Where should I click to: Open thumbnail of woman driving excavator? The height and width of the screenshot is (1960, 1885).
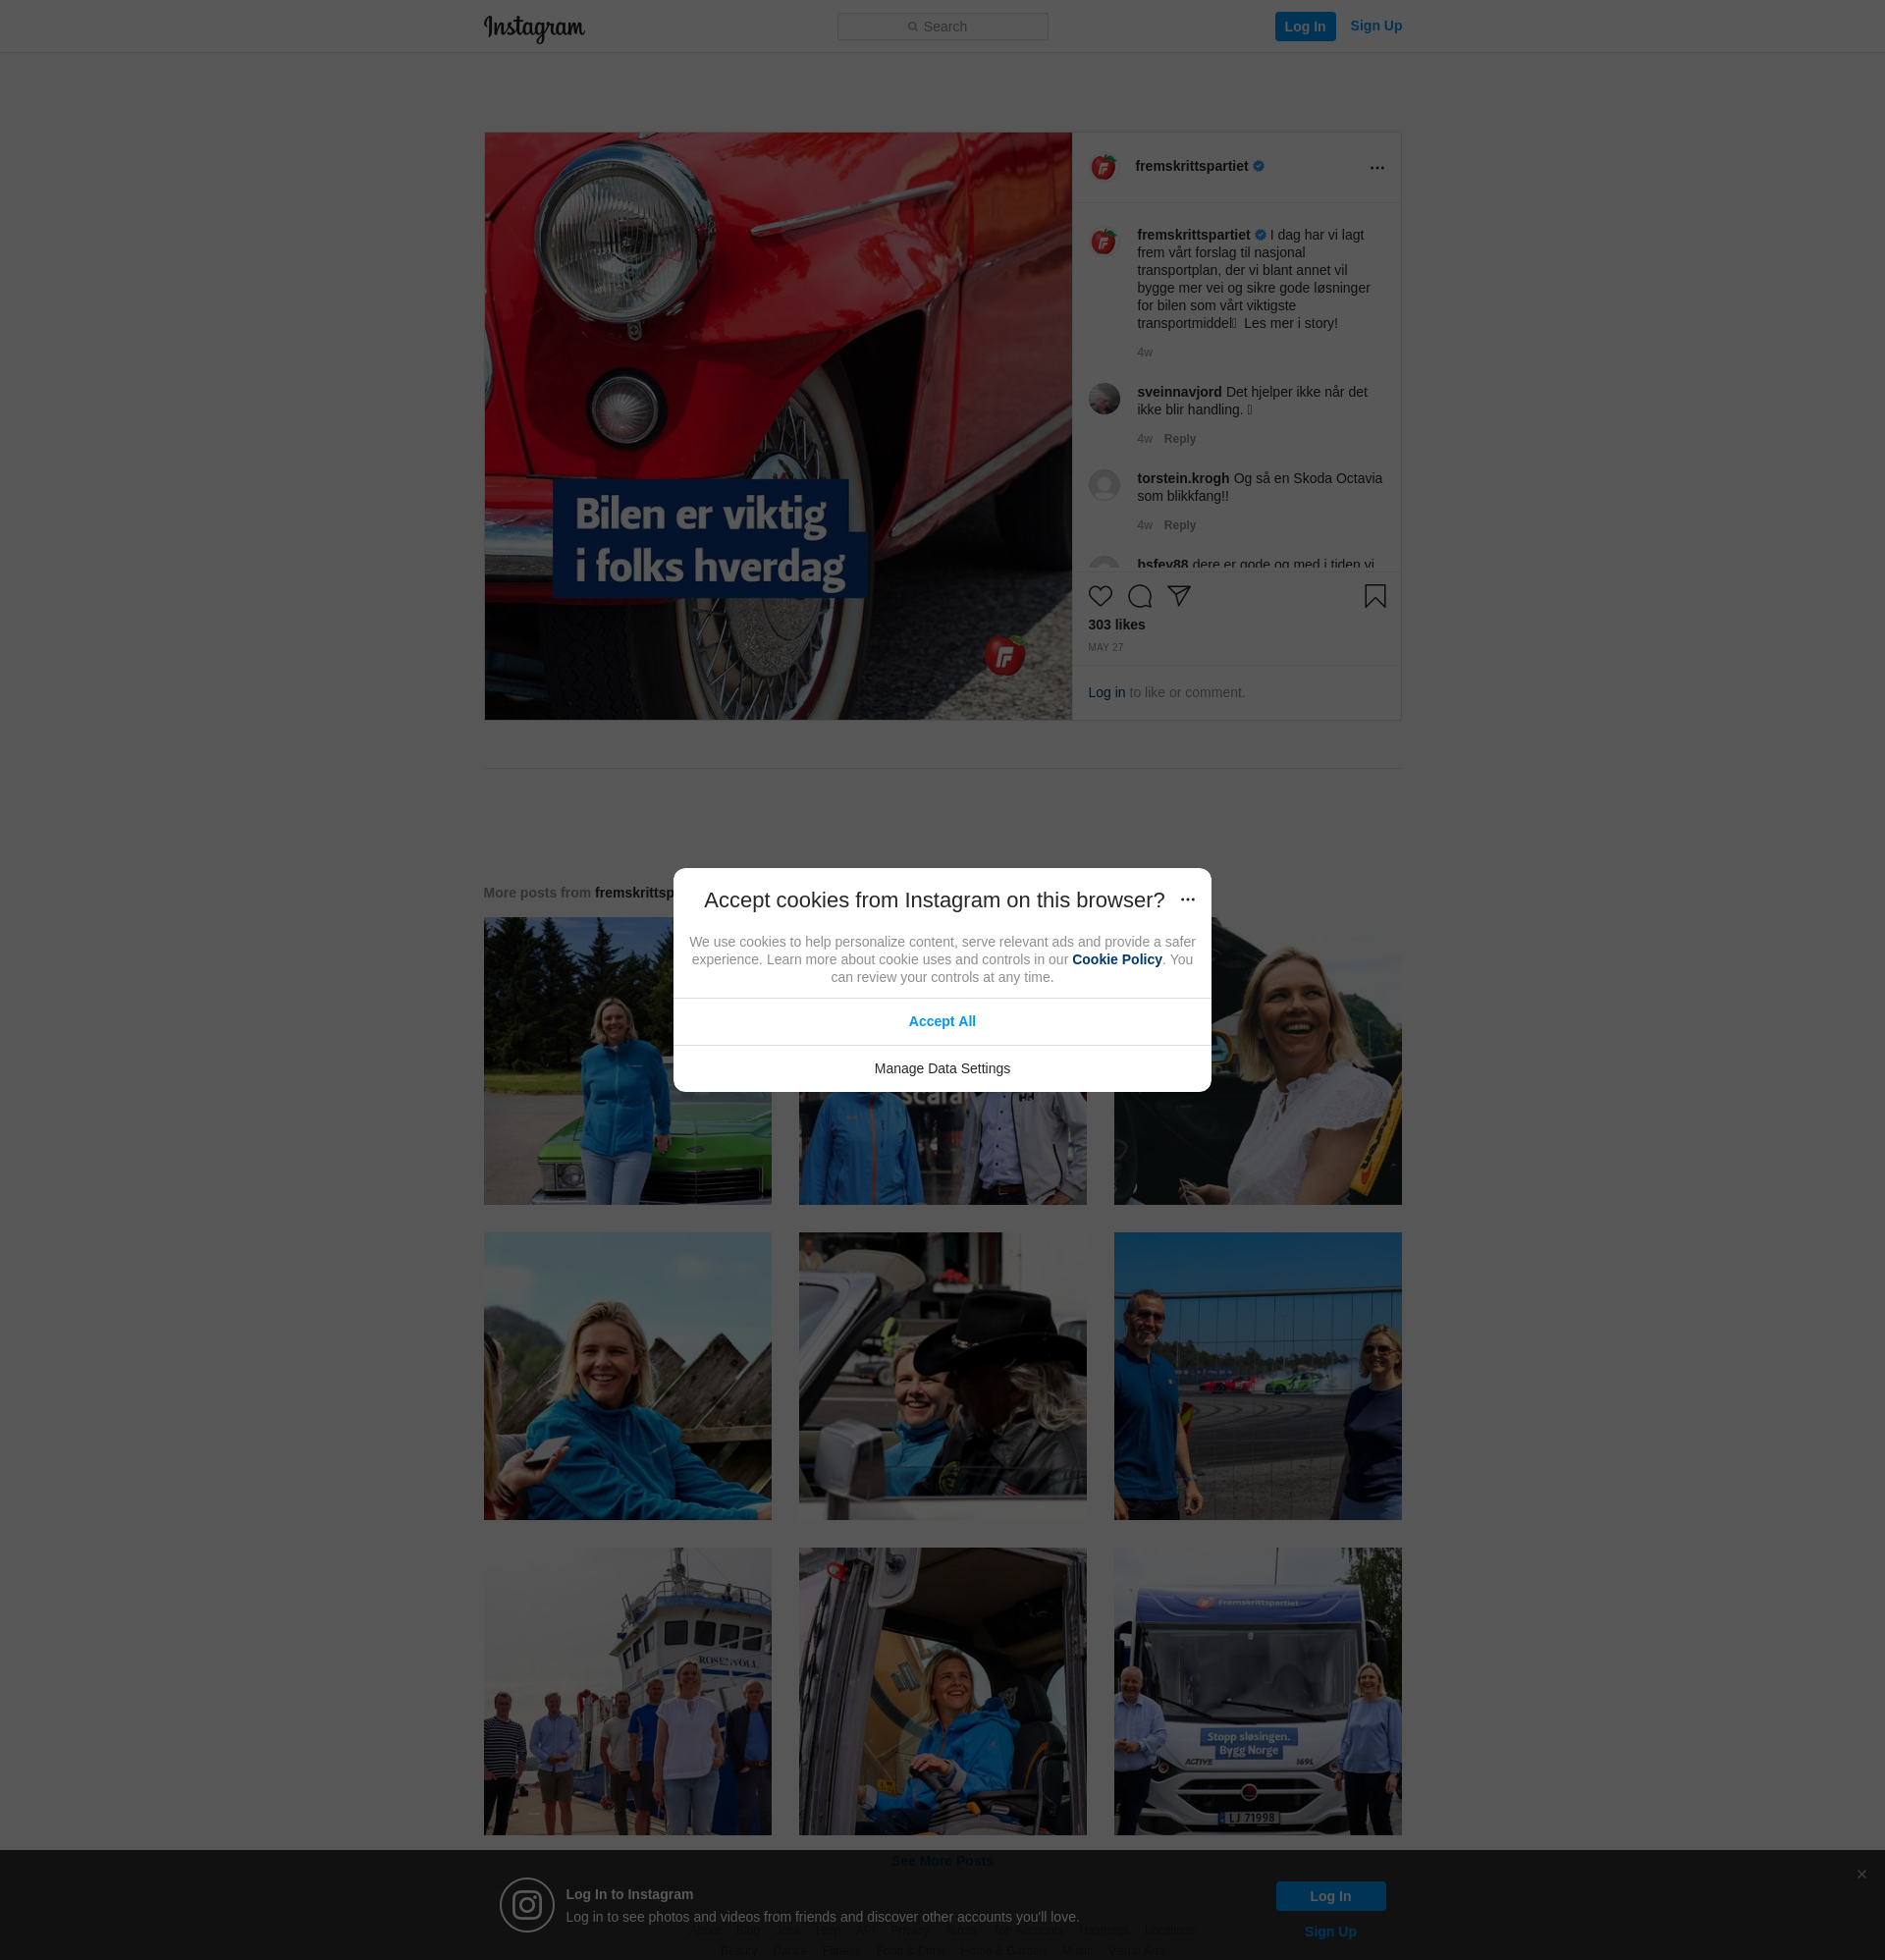[942, 1692]
